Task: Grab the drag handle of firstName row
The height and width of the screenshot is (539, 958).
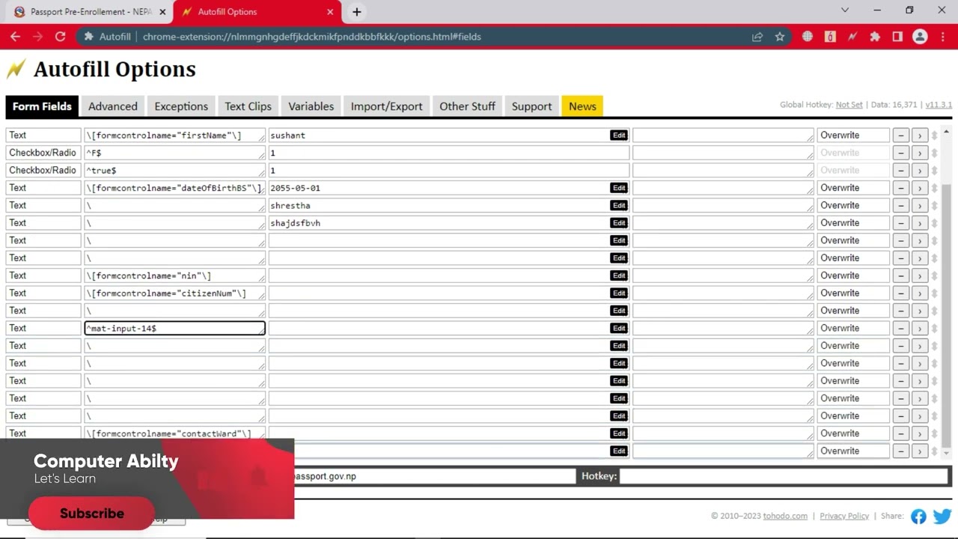Action: 934,135
